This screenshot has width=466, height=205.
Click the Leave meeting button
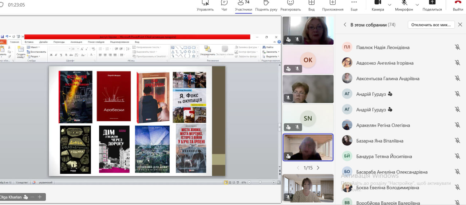(458, 5)
